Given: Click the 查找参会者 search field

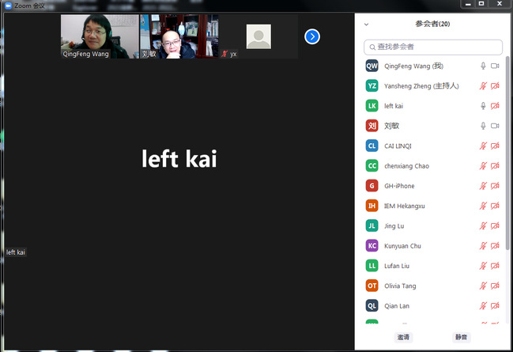Looking at the screenshot, I should (x=433, y=47).
